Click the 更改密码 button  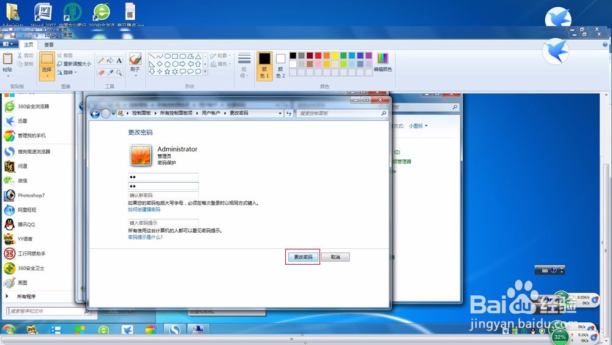tap(303, 257)
